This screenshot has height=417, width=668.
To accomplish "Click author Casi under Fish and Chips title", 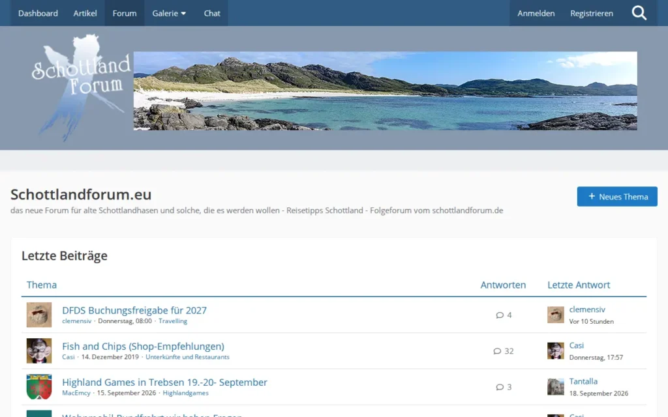I will 68,357.
